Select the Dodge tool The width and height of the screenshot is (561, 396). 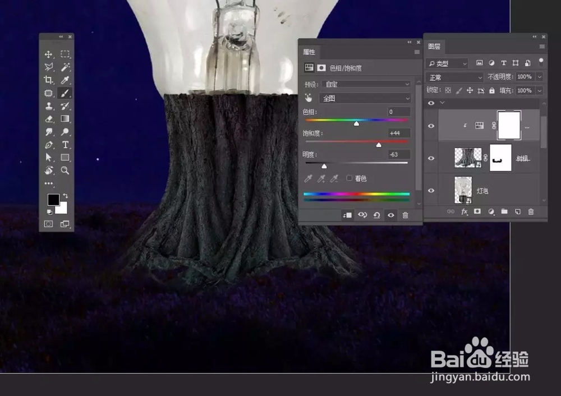point(65,132)
